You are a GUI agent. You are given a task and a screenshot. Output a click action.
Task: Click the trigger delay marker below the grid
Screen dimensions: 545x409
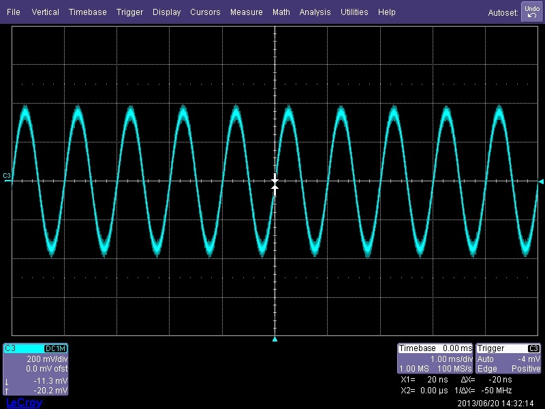coord(275,339)
